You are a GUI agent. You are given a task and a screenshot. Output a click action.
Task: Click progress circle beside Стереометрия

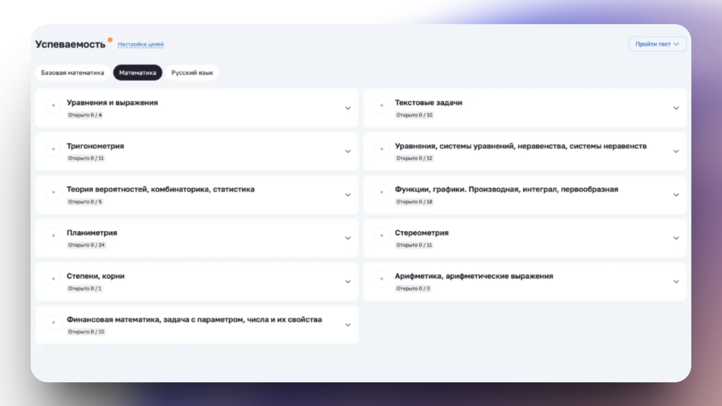point(382,236)
